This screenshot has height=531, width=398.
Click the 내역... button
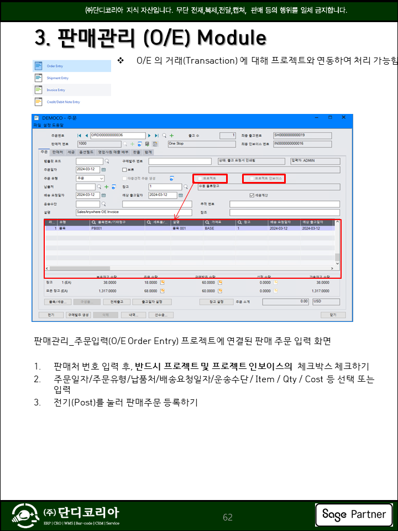[x=133, y=315]
